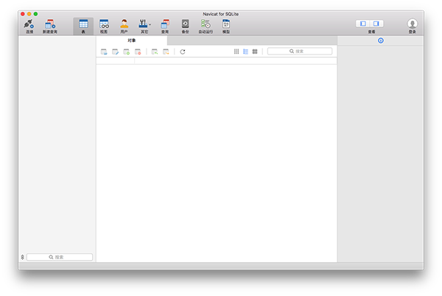Click the blue info icon in right panel
Viewport: 442px width, 296px height.
[381, 40]
